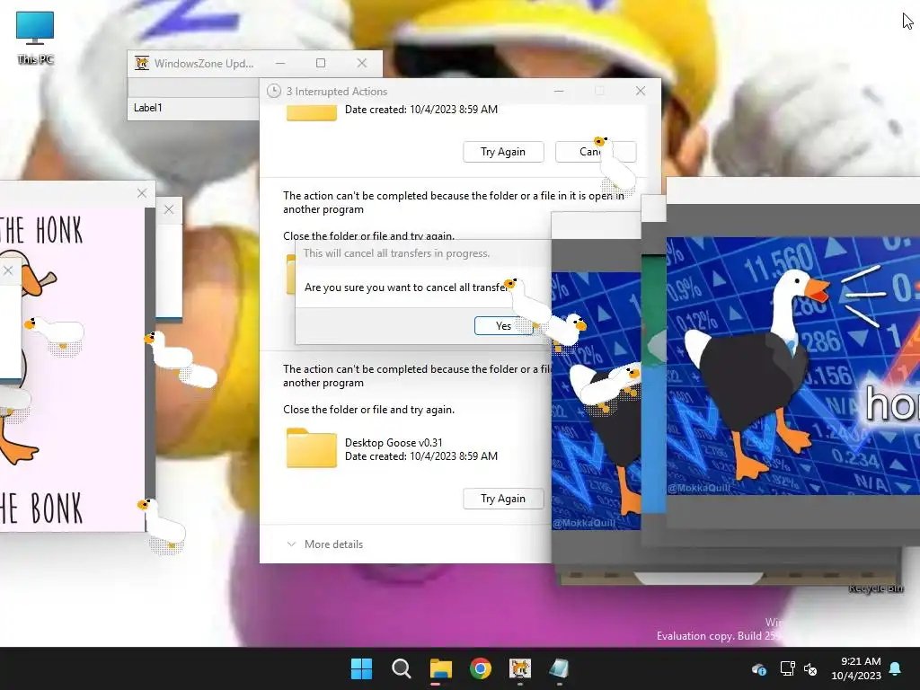Launch Google Chrome from the taskbar

pyautogui.click(x=481, y=668)
